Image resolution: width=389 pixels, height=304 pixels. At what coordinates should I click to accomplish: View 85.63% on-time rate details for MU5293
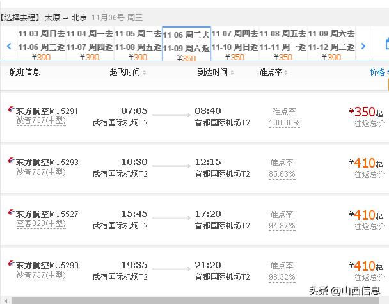[x=282, y=173]
